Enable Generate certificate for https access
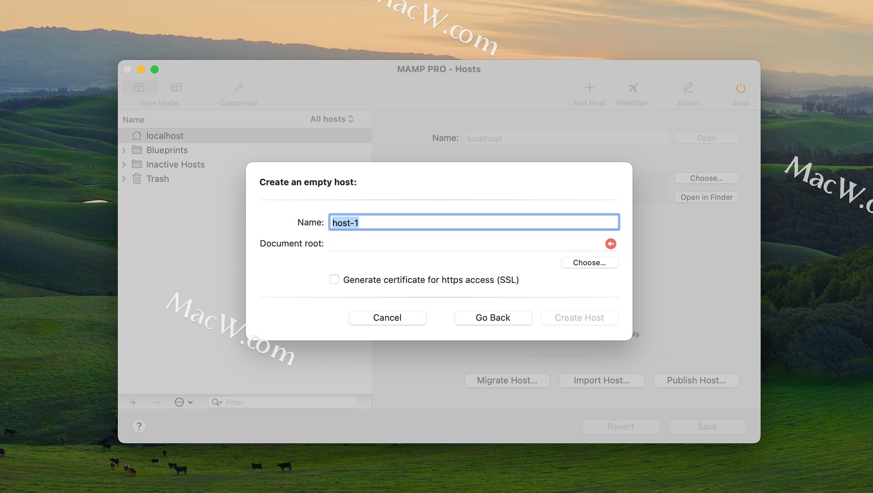 click(334, 279)
